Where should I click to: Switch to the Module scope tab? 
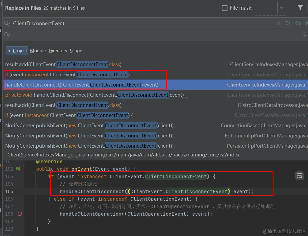tap(38, 51)
